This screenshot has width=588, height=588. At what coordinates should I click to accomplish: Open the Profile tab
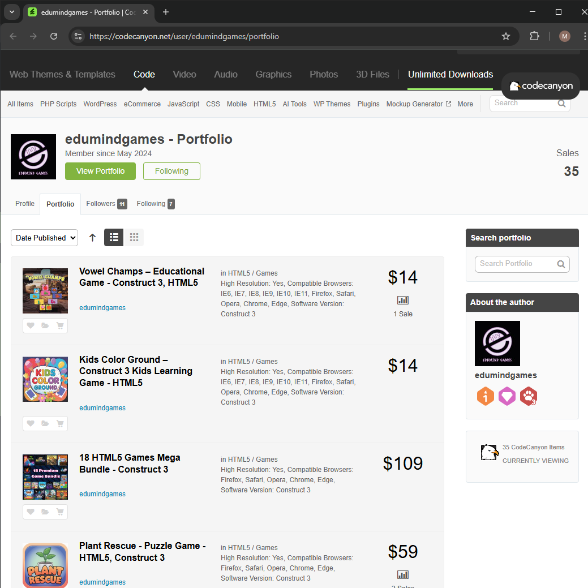[25, 204]
